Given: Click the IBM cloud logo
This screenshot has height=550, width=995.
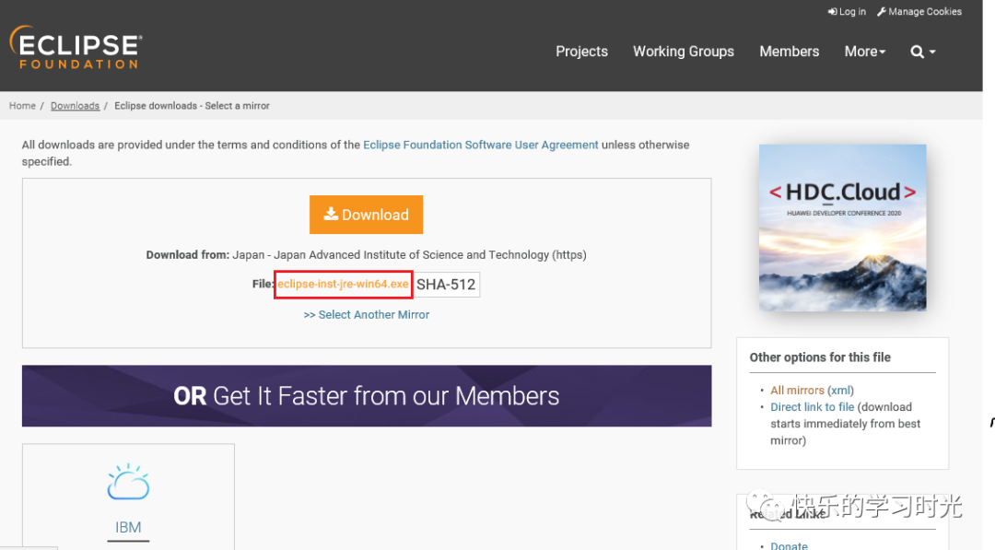Looking at the screenshot, I should (128, 482).
